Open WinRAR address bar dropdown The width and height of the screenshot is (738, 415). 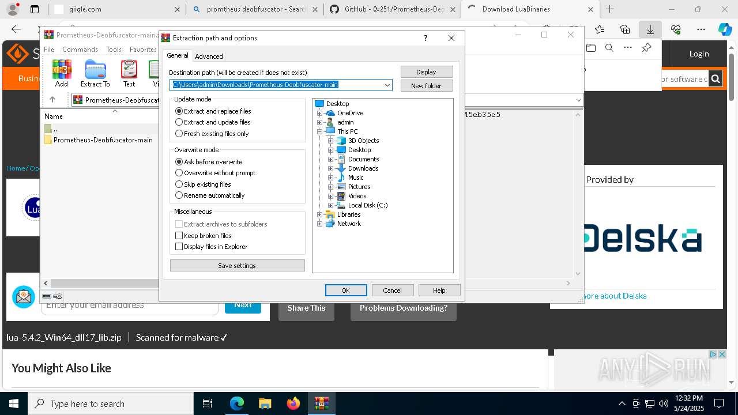pyautogui.click(x=578, y=100)
